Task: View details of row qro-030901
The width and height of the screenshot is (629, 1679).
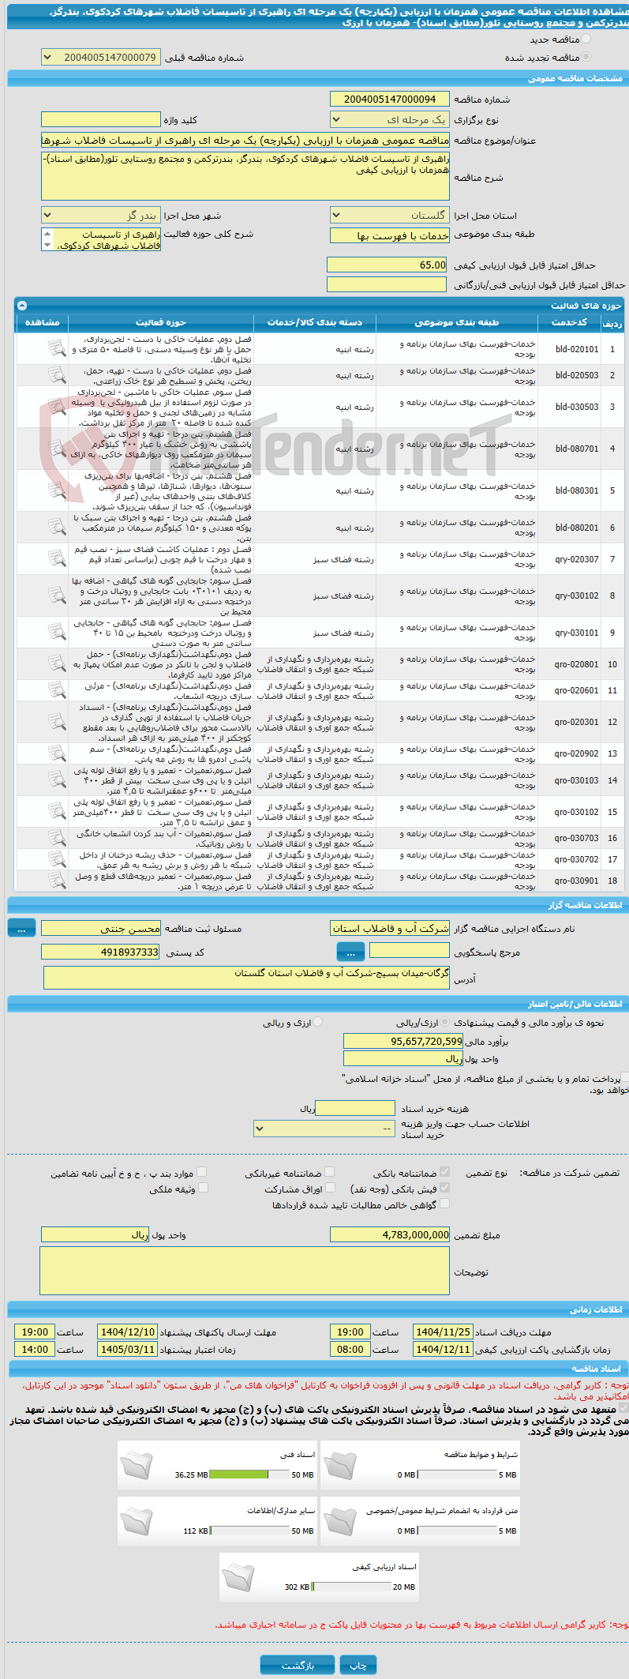Action: 56,881
